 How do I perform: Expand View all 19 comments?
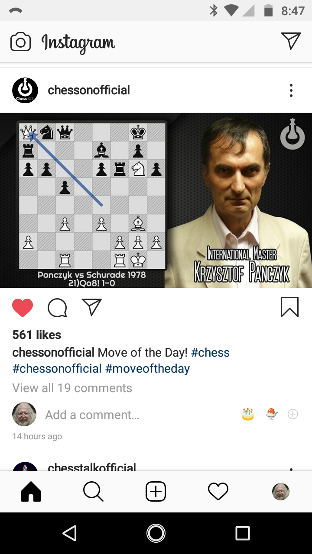click(72, 388)
